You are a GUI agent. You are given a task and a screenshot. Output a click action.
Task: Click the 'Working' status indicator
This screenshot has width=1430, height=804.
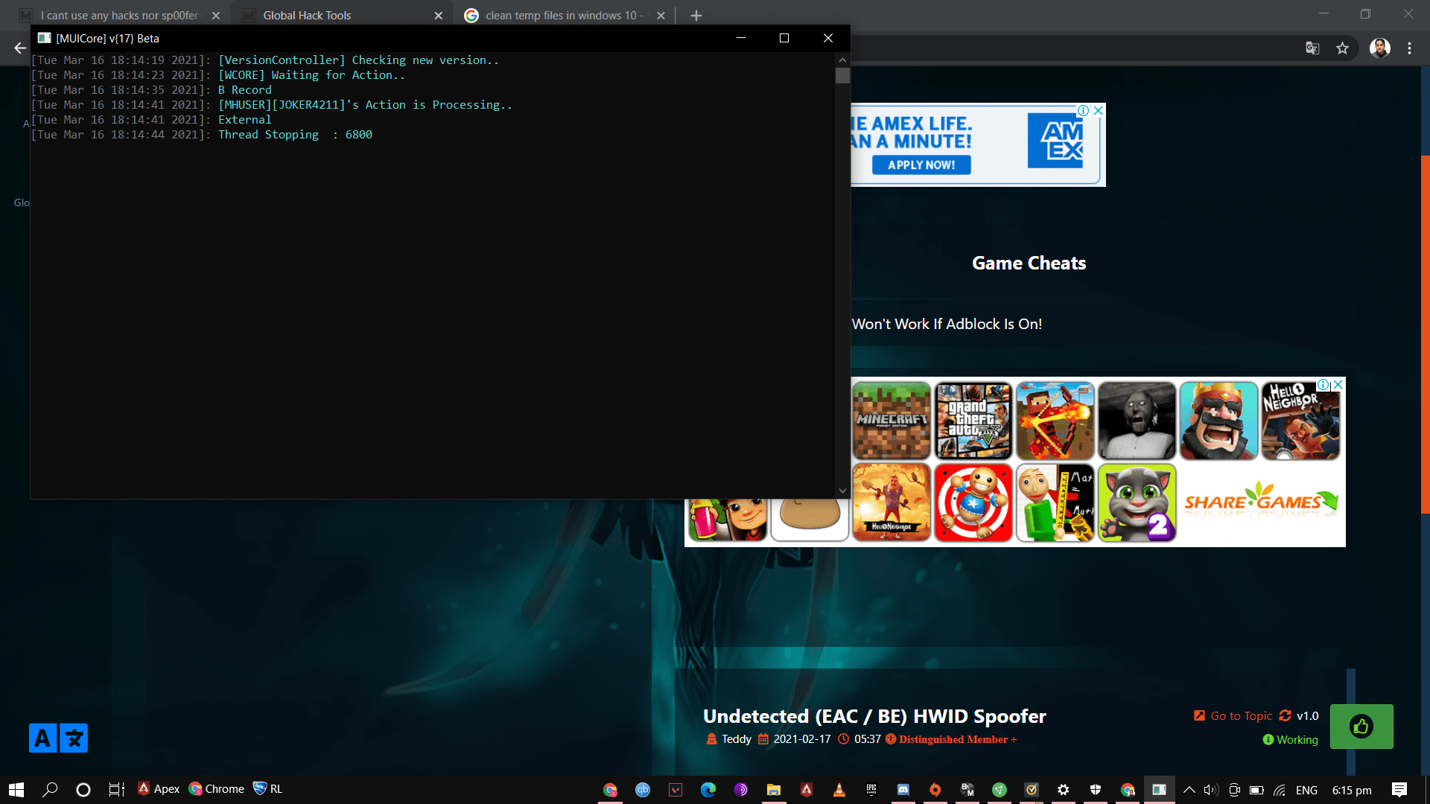1290,739
